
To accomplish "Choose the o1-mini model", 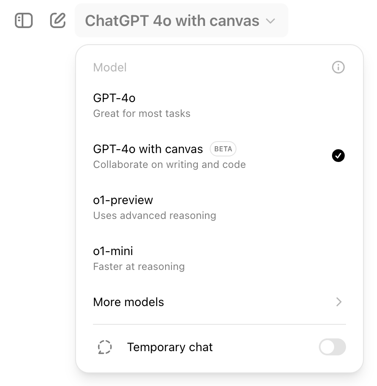I will pyautogui.click(x=113, y=251).
